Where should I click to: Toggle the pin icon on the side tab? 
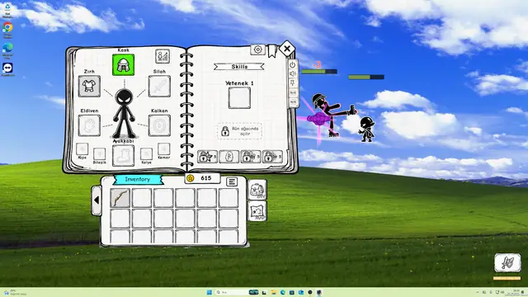point(293,82)
